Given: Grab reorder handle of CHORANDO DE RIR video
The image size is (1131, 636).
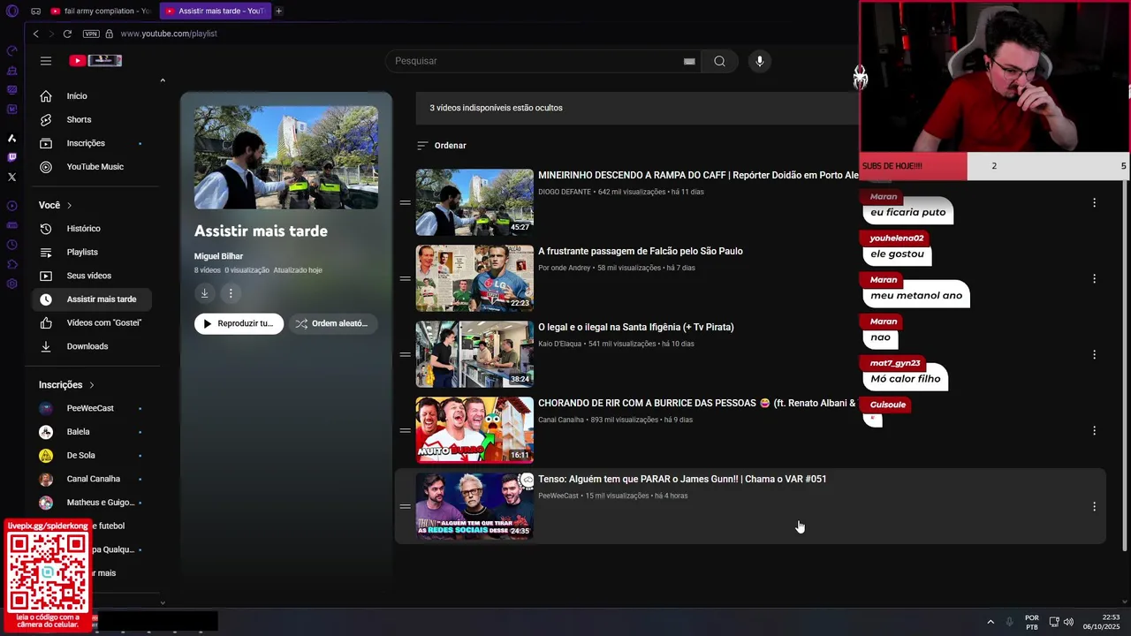Looking at the screenshot, I should (405, 430).
